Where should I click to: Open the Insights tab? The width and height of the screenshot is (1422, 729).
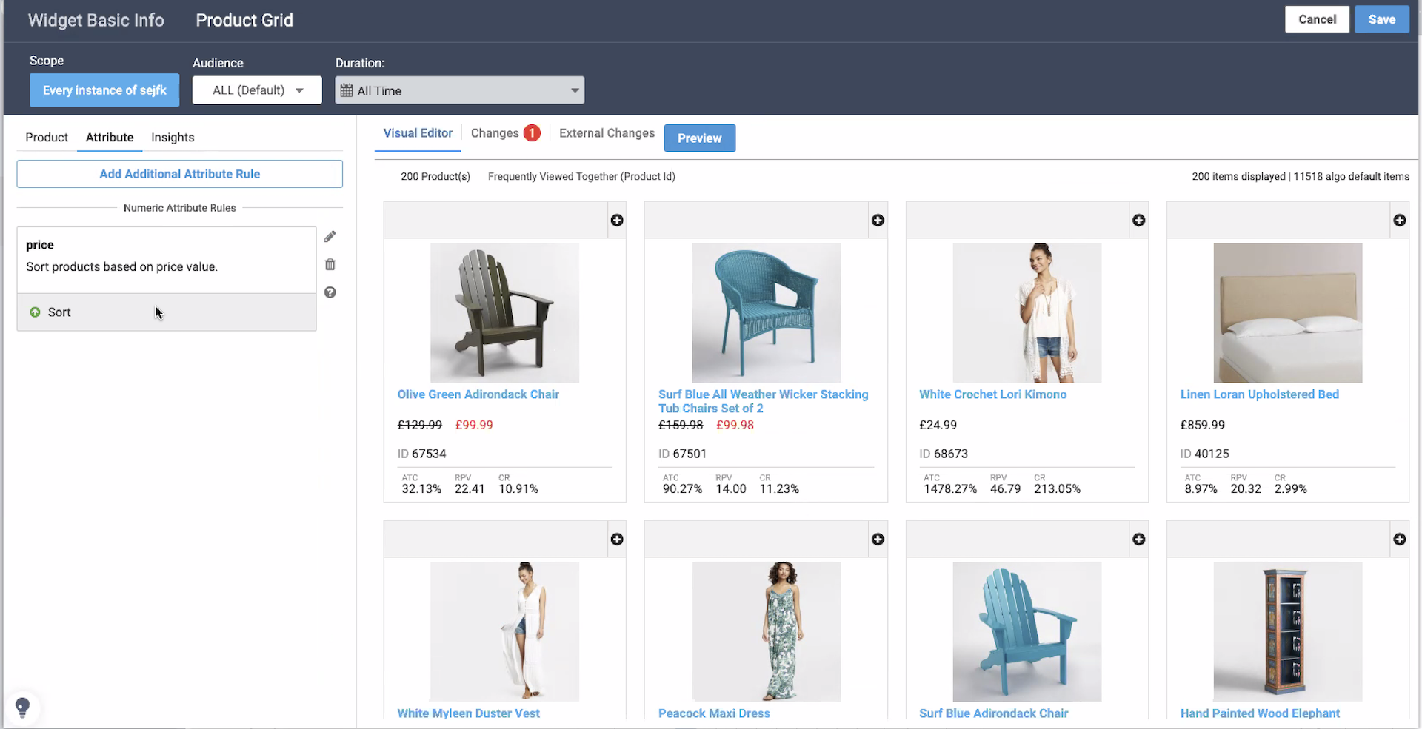173,138
